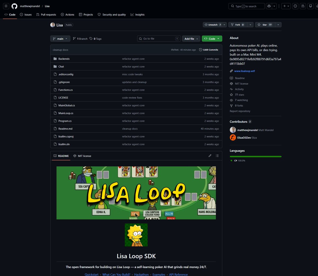Image resolution: width=318 pixels, height=276 pixels.
Task: Click the Lisa repository avatar
Action: point(52,25)
